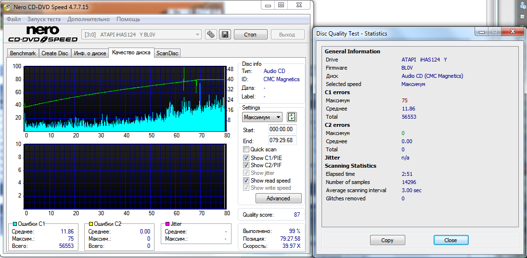Image resolution: width=527 pixels, height=258 pixels.
Task: Click the green refresh arrows icon in Settings
Action: 292,117
